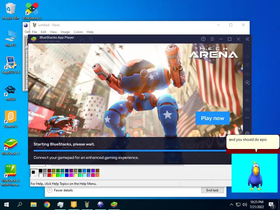Click "Starting BlueStacks, please wait." text

[64, 144]
